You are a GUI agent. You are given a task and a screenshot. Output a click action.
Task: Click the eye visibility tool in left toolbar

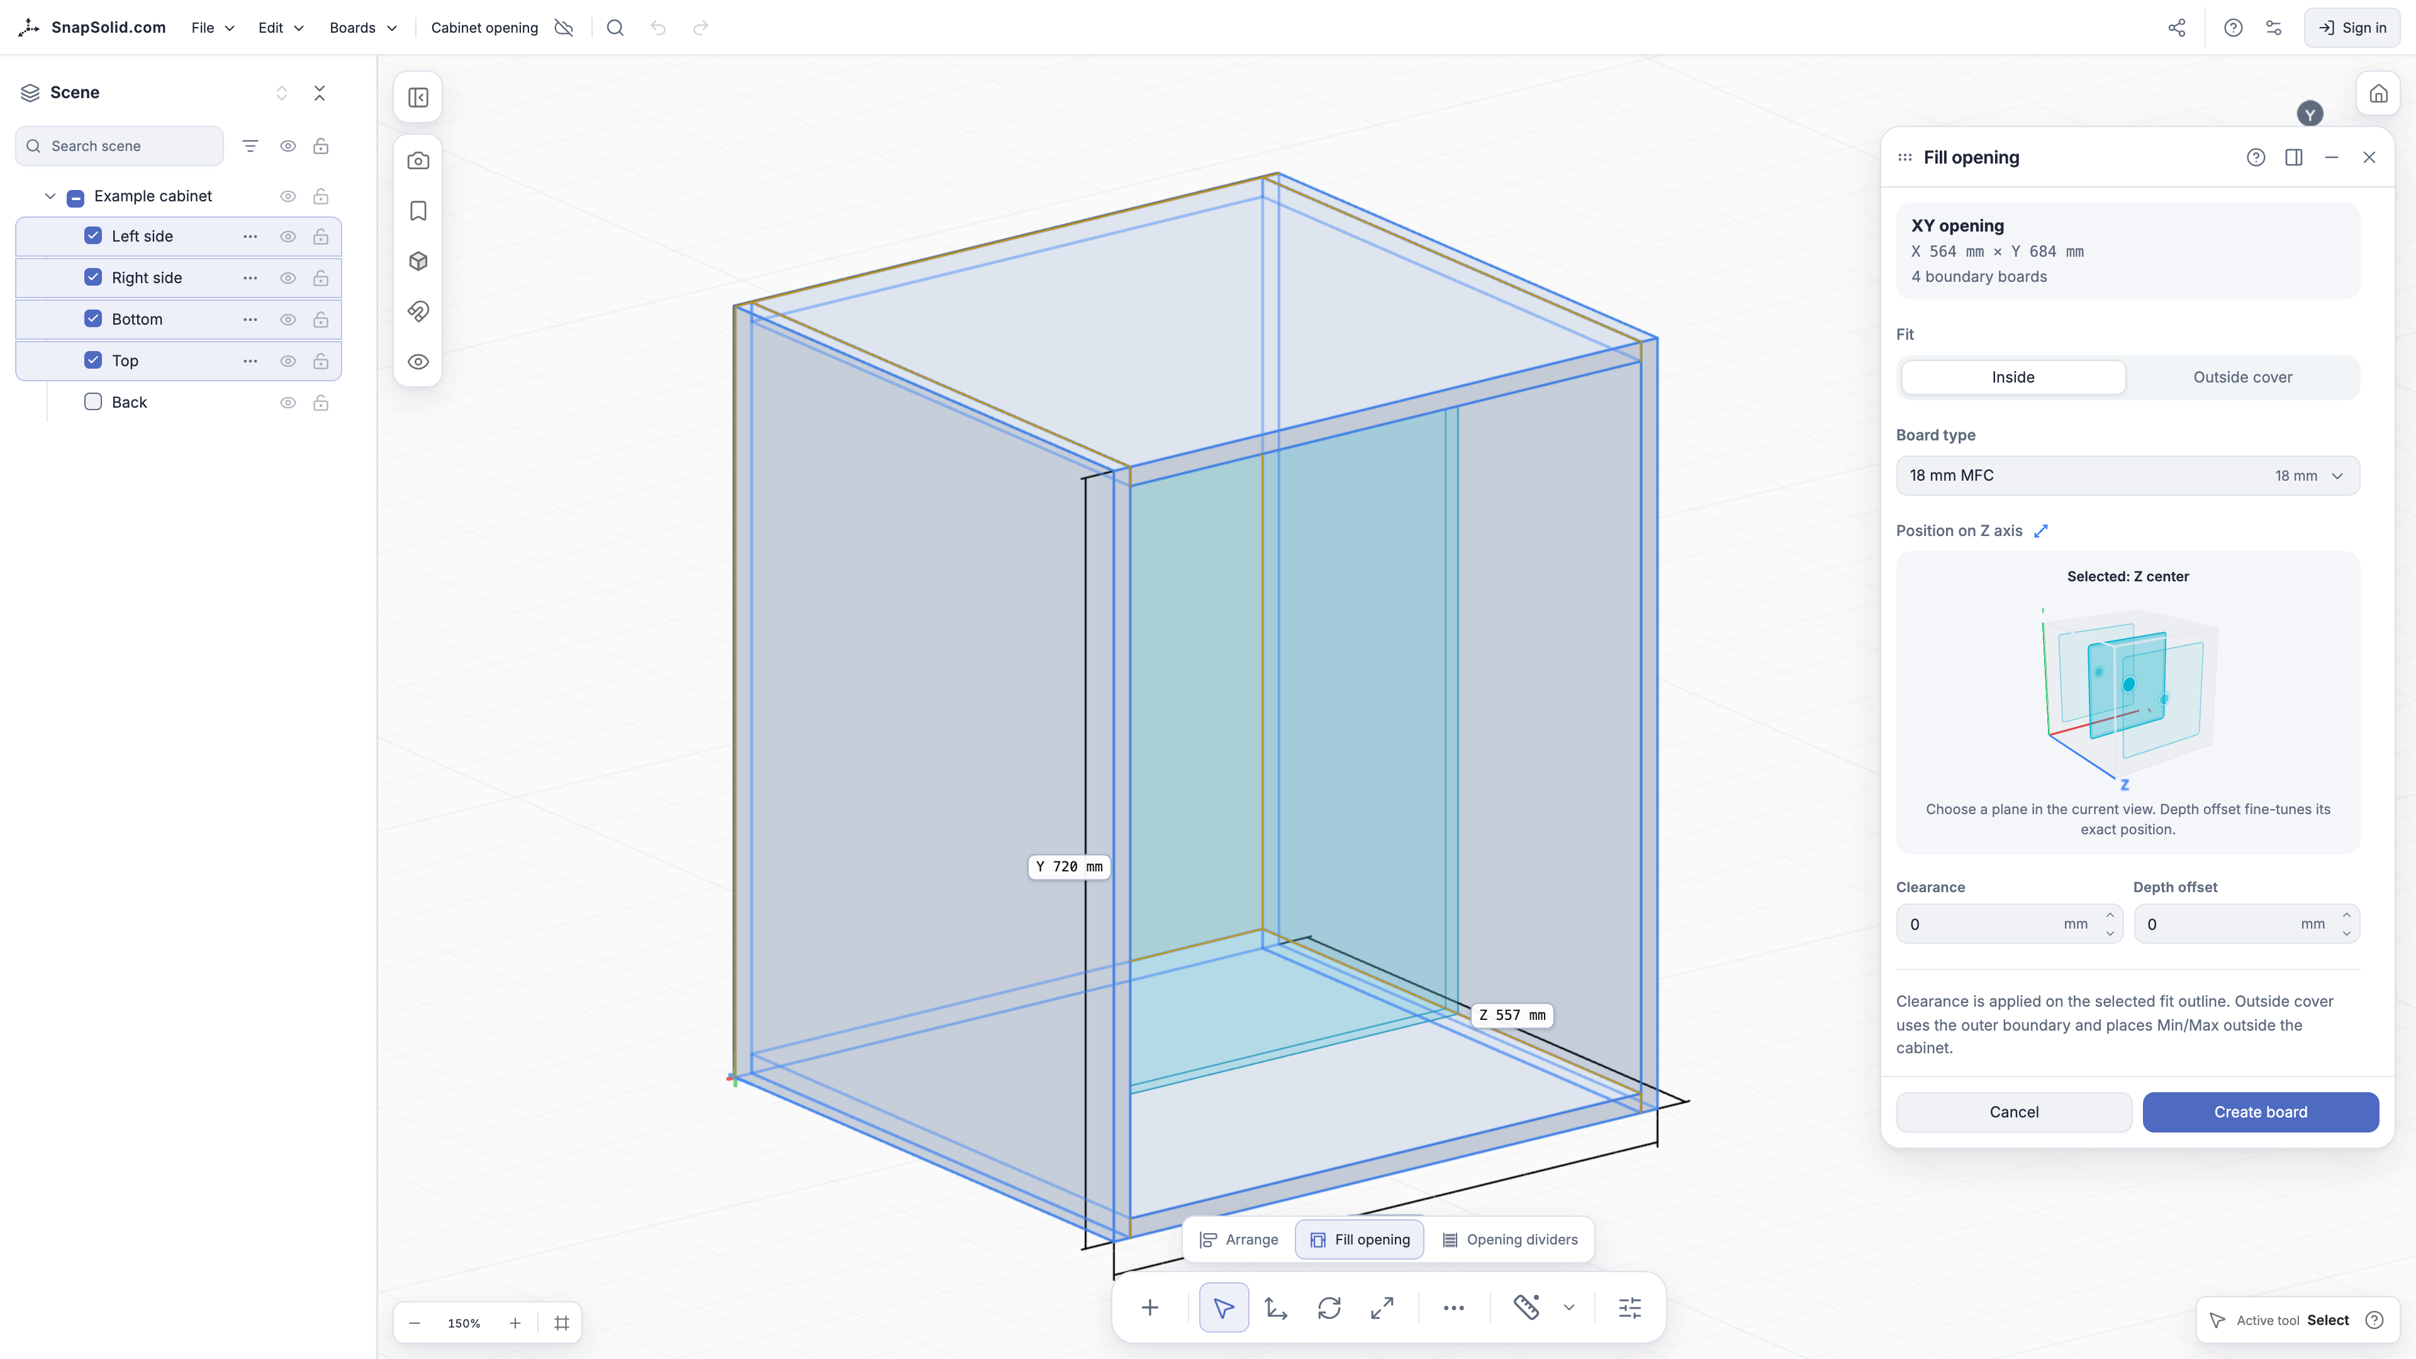pyautogui.click(x=418, y=362)
